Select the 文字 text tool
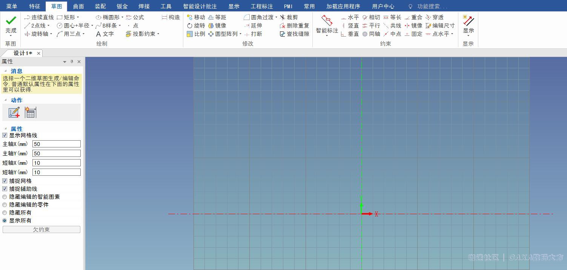The height and width of the screenshot is (270, 567). (104, 34)
